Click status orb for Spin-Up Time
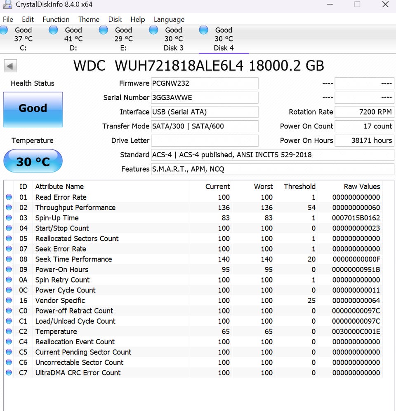The width and height of the screenshot is (396, 411). (9, 218)
